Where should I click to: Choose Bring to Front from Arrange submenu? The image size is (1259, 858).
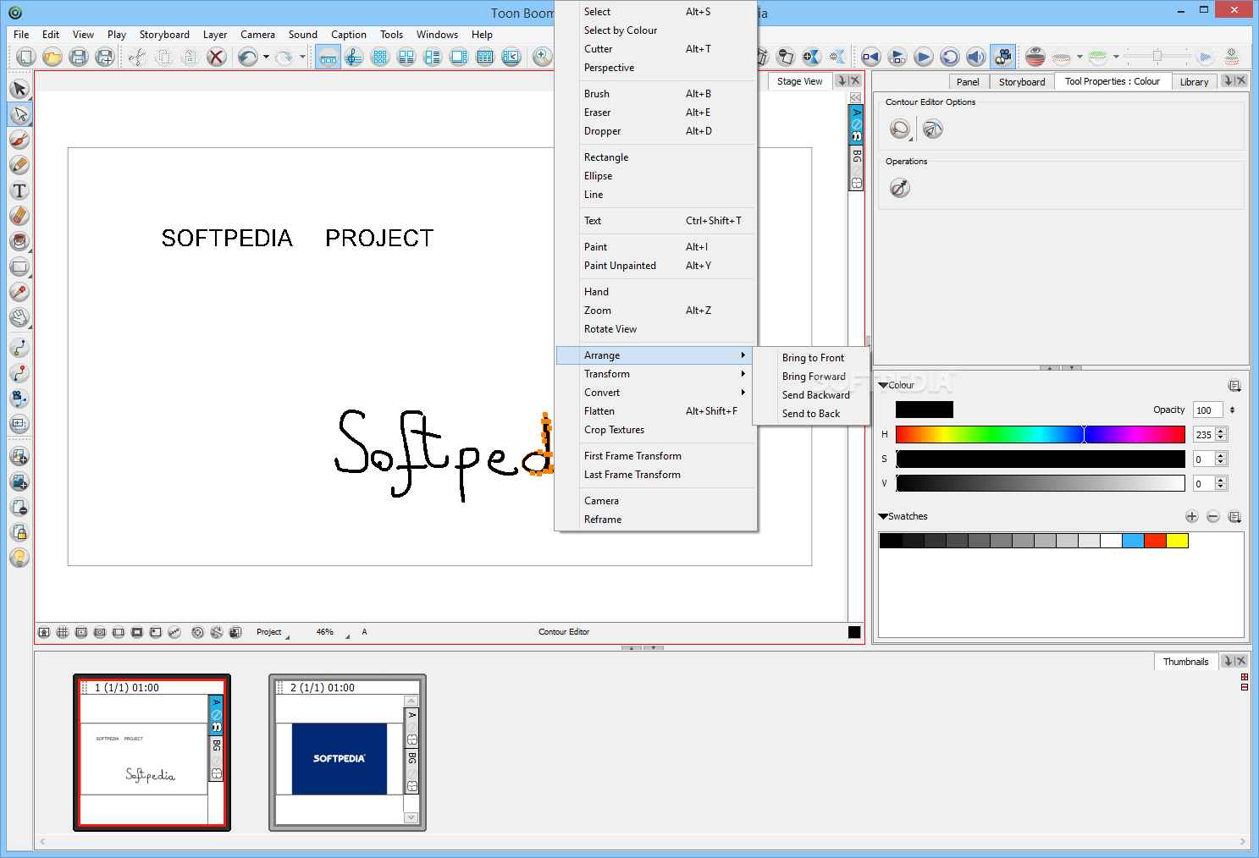813,358
